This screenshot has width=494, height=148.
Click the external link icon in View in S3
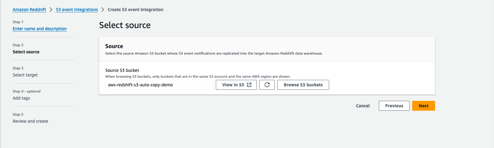coord(249,85)
